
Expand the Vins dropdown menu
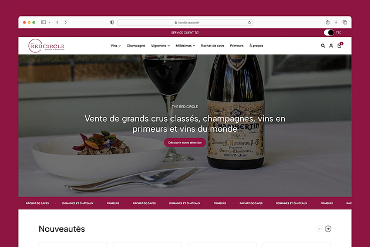click(x=116, y=46)
